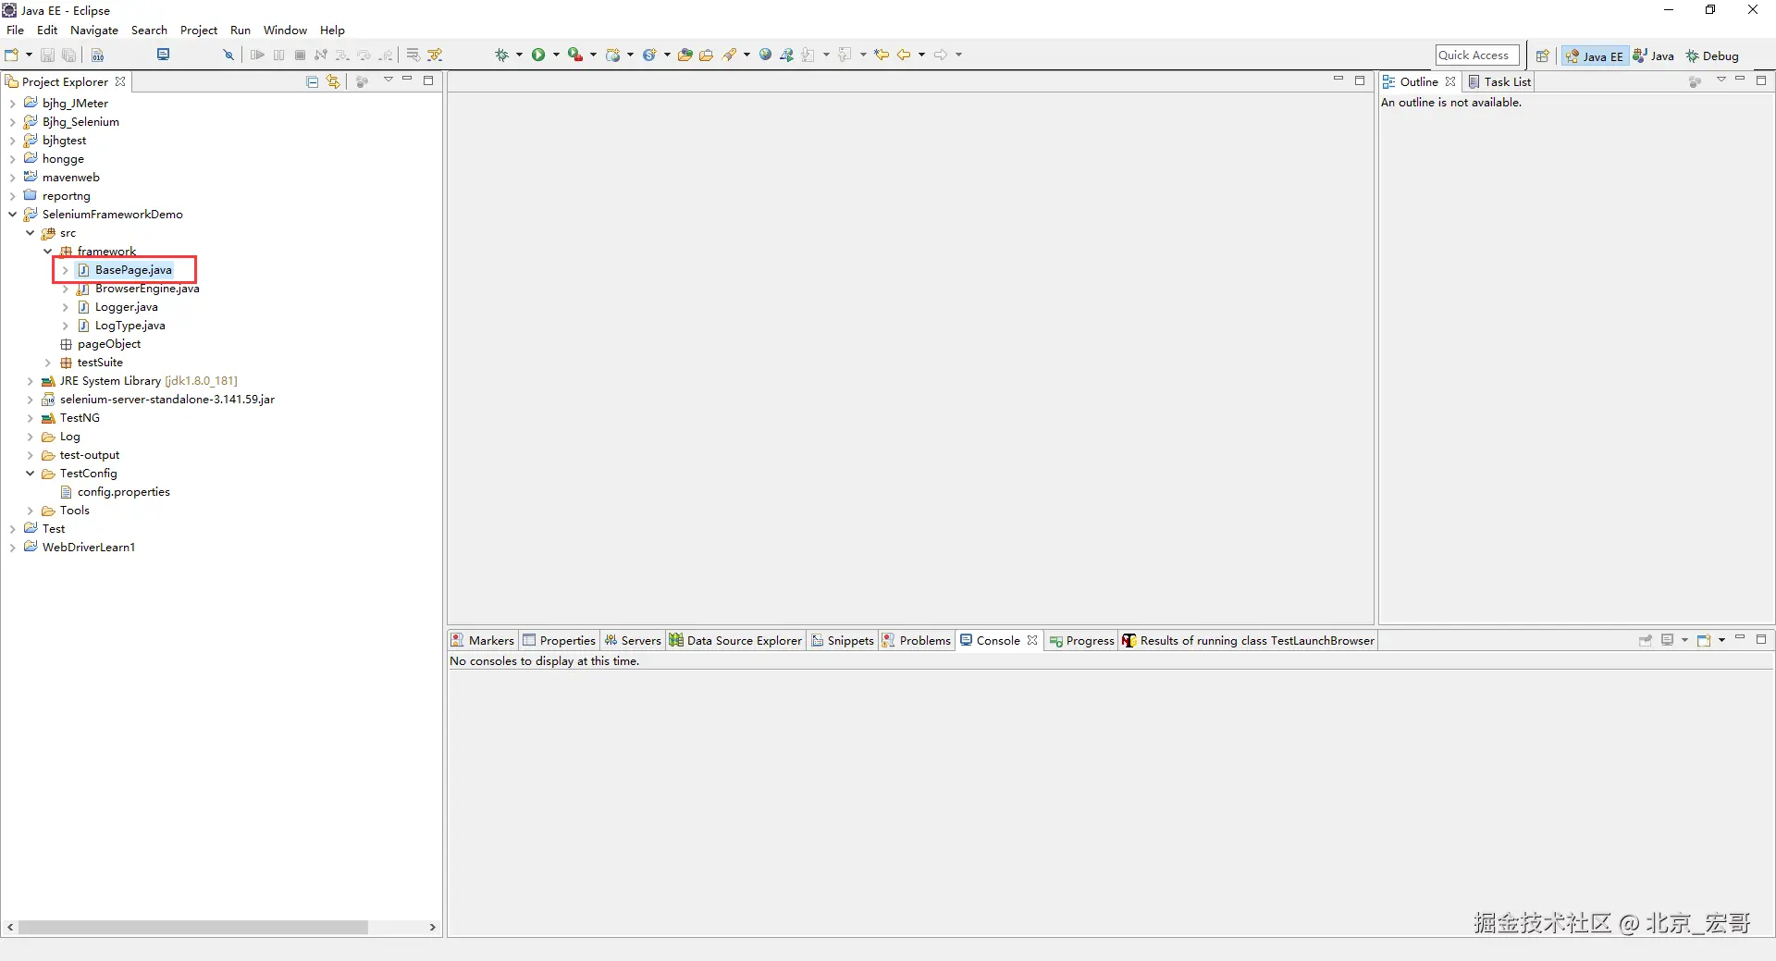
Task: Click the Project Explorer horizontal scrollbar
Action: pos(193,927)
